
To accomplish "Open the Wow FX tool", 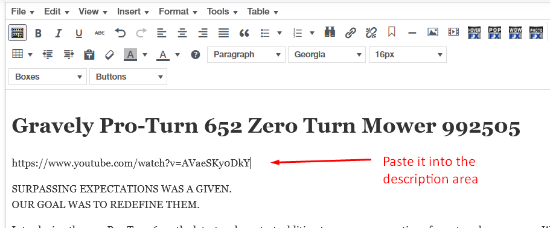I will point(515,33).
